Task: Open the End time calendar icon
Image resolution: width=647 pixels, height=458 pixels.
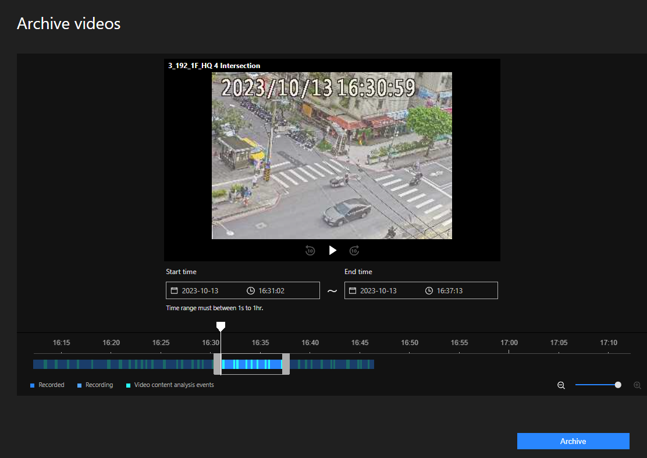Action: click(352, 290)
